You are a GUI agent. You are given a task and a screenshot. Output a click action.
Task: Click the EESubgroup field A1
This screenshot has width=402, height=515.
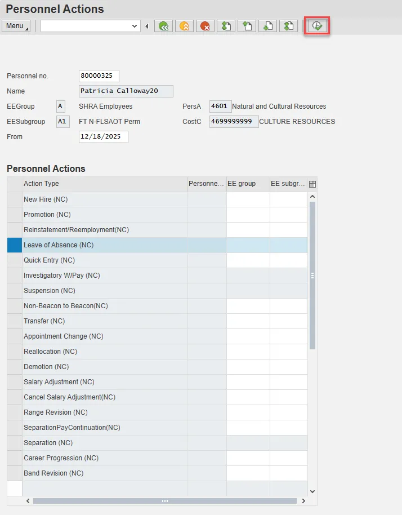coord(62,122)
